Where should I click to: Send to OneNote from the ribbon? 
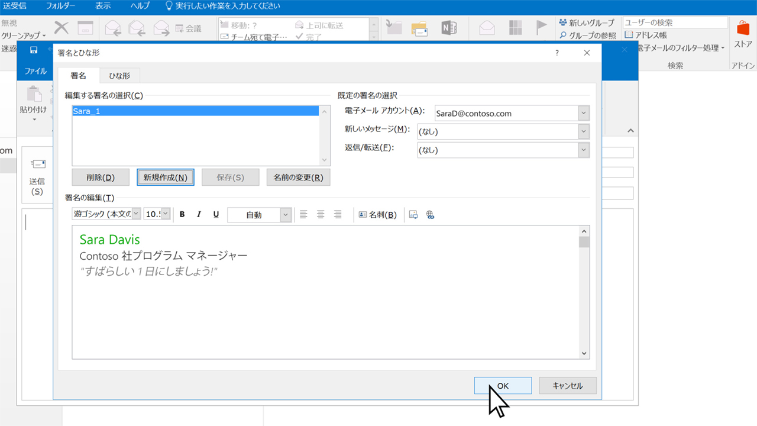pos(449,28)
